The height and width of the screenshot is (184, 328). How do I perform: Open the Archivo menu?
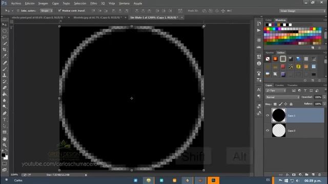[x=16, y=4]
